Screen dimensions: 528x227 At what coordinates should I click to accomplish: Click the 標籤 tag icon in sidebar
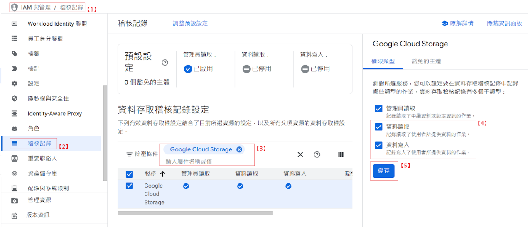coord(15,54)
